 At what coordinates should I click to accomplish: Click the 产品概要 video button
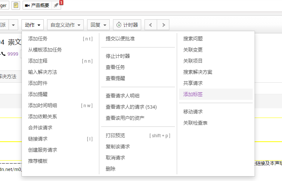(37, 5)
